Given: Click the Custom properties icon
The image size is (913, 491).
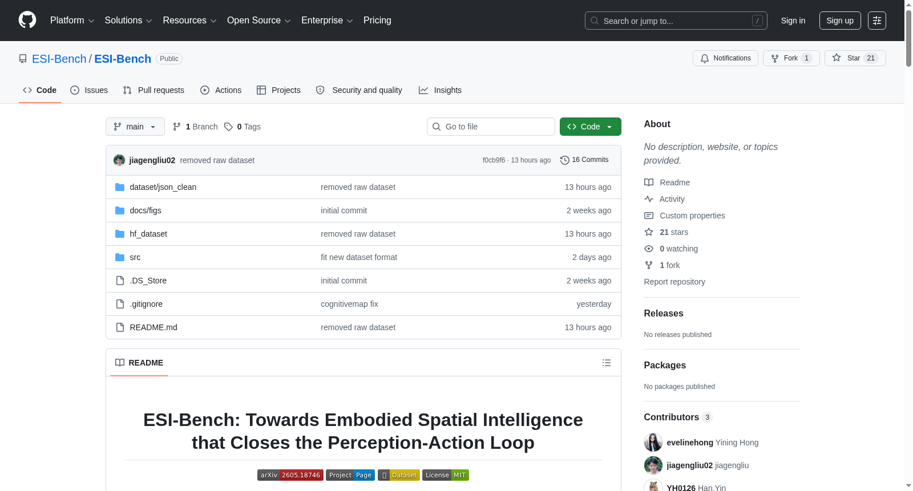Looking at the screenshot, I should coord(649,216).
